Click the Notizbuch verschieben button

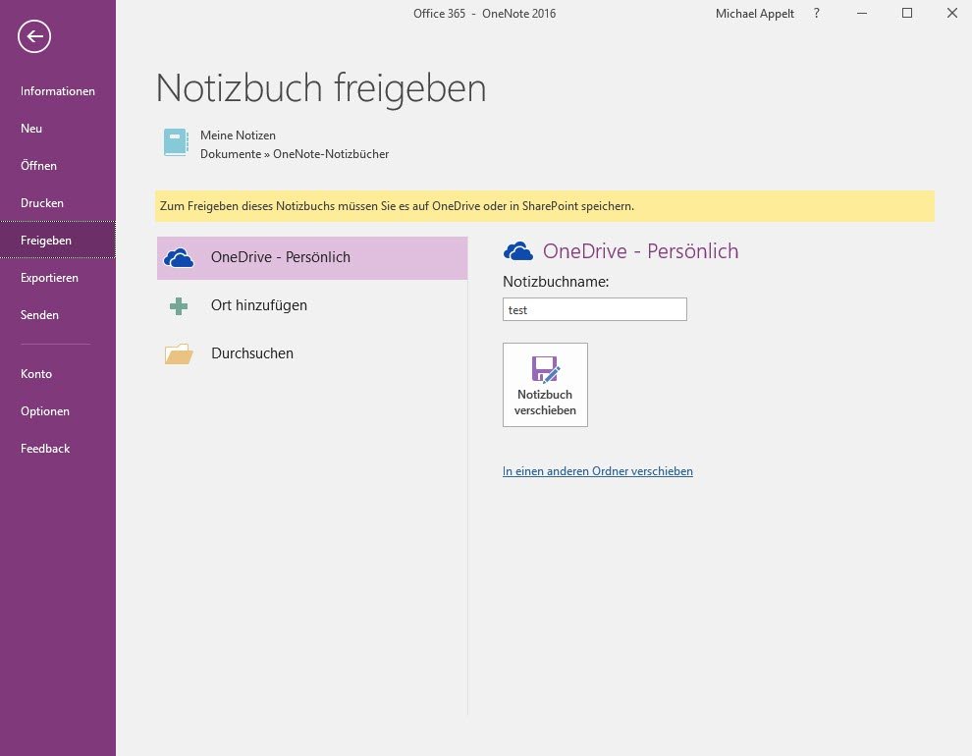point(545,385)
